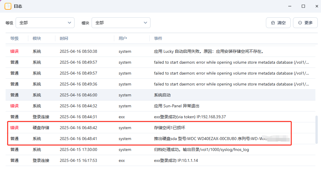Click 登录连接 module in 08:44:31 row

[x=41, y=117]
